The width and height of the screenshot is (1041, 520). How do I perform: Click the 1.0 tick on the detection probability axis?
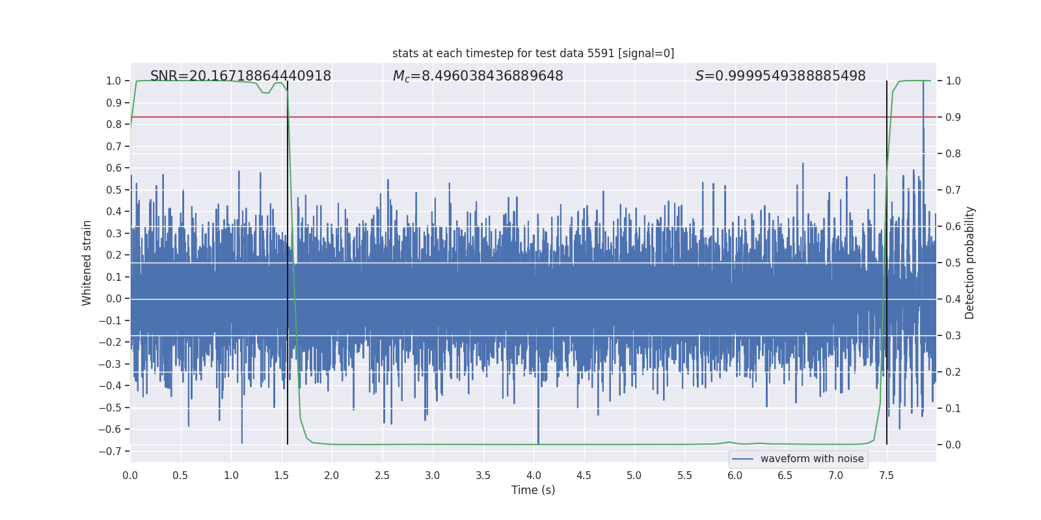coord(953,81)
